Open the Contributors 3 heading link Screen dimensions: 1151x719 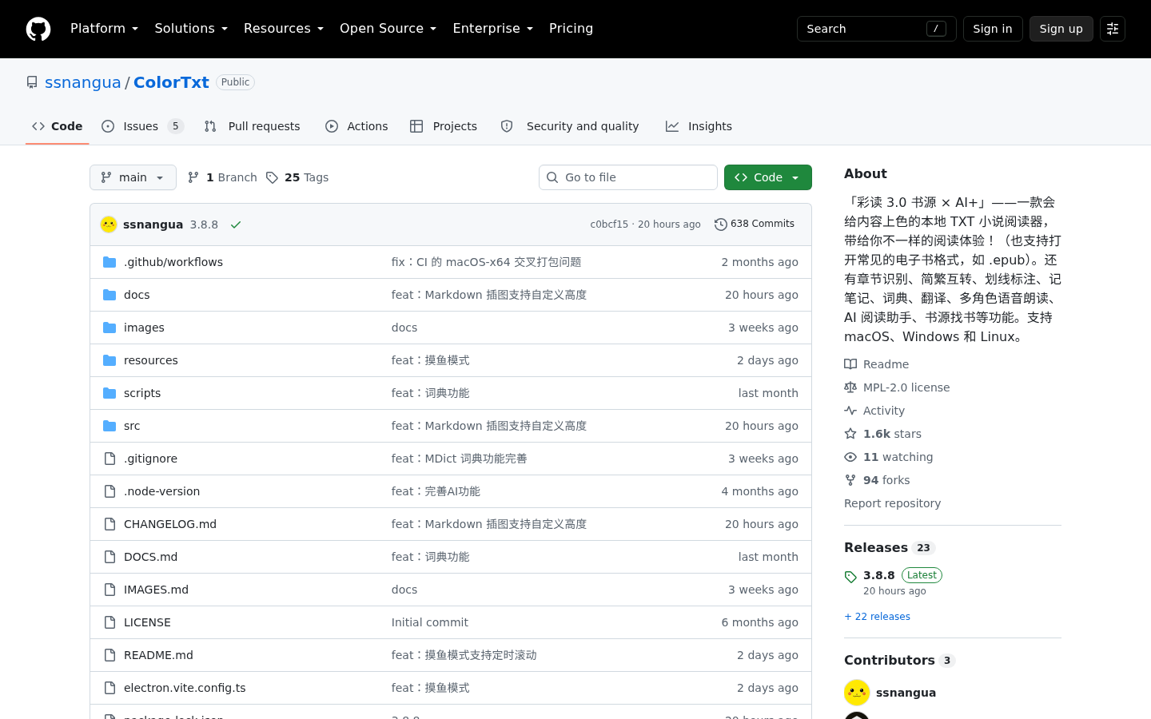(899, 661)
